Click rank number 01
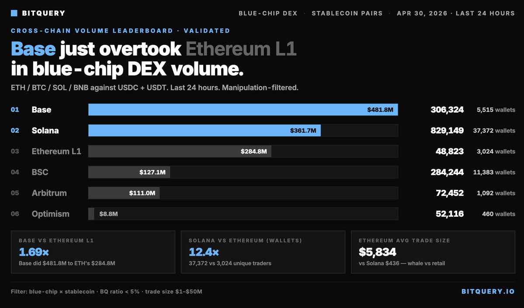524x308 pixels. click(15, 110)
